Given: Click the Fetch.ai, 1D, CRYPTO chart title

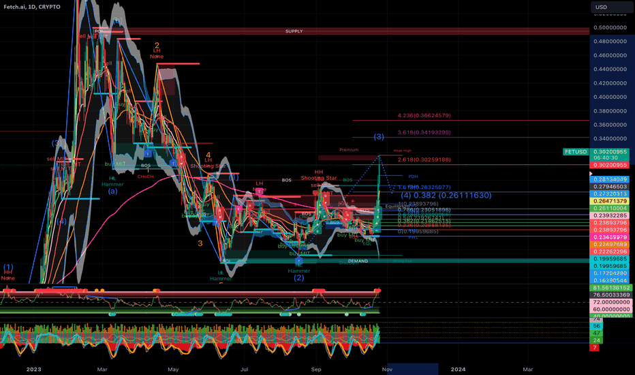Looking at the screenshot, I should (32, 7).
